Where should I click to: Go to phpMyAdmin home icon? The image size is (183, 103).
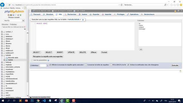click(x=9, y=15)
